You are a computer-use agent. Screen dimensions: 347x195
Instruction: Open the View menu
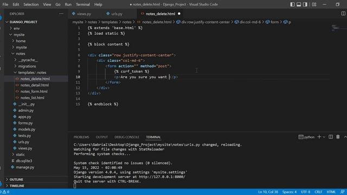pyautogui.click(x=47, y=4)
